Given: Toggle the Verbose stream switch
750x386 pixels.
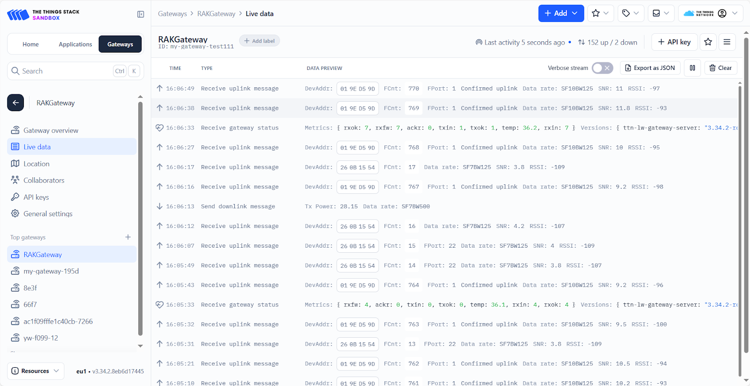Looking at the screenshot, I should pyautogui.click(x=602, y=68).
